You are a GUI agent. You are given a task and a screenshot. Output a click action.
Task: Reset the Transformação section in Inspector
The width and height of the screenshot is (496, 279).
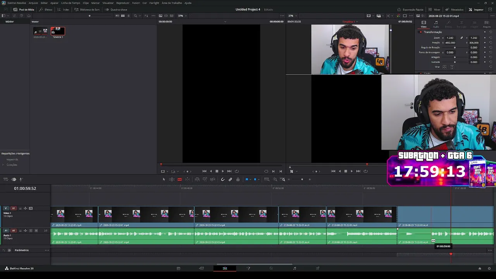pyautogui.click(x=491, y=32)
